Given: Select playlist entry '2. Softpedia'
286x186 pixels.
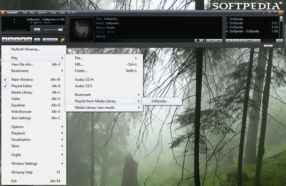Looking at the screenshot, I should click(x=252, y=23).
